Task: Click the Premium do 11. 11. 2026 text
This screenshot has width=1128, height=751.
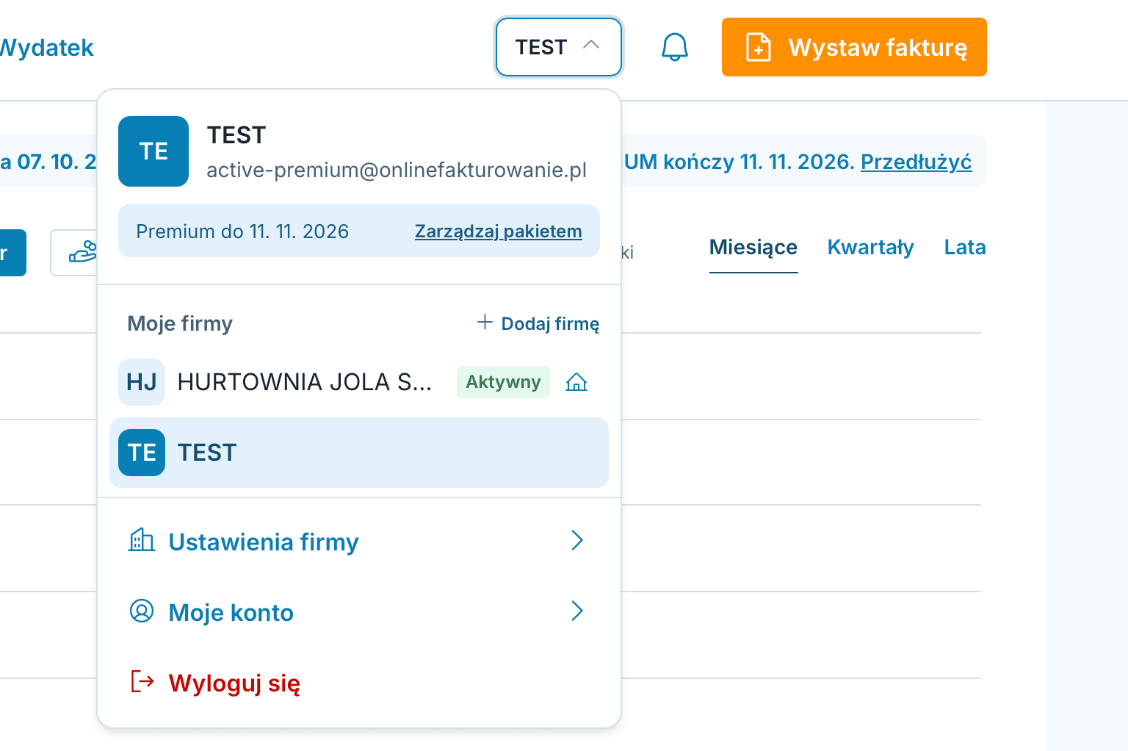Action: click(x=242, y=231)
